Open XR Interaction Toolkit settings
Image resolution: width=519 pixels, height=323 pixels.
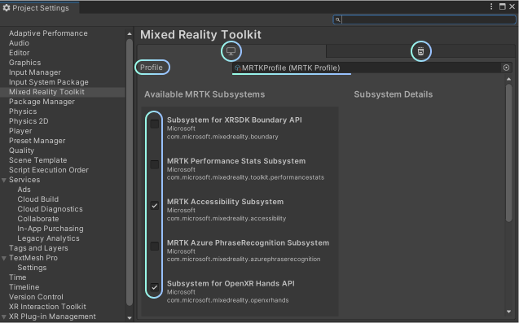click(x=47, y=307)
